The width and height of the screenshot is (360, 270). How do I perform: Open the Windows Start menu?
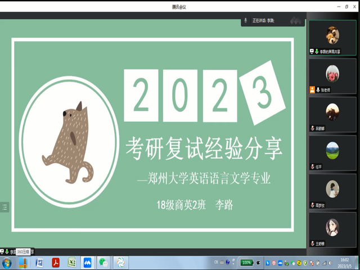[x=7, y=263]
